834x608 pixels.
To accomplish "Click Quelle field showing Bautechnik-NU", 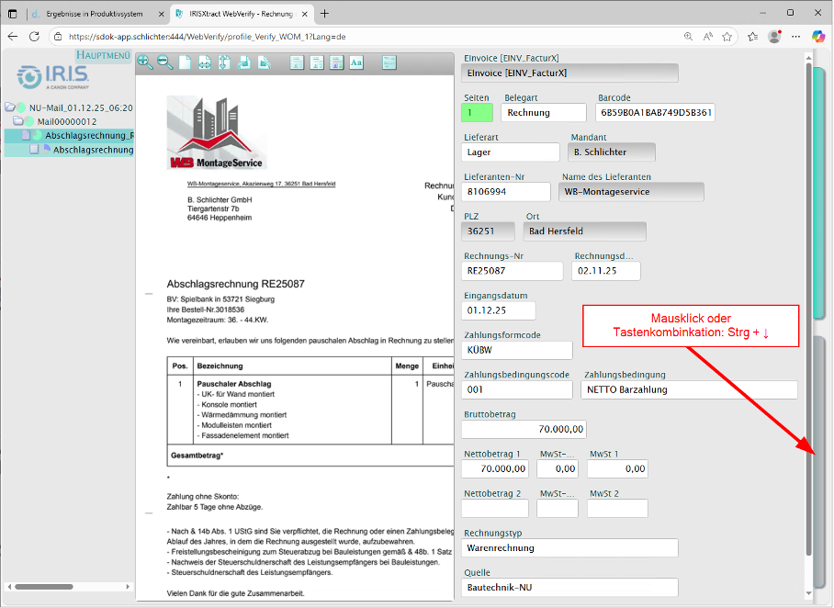I will point(569,587).
